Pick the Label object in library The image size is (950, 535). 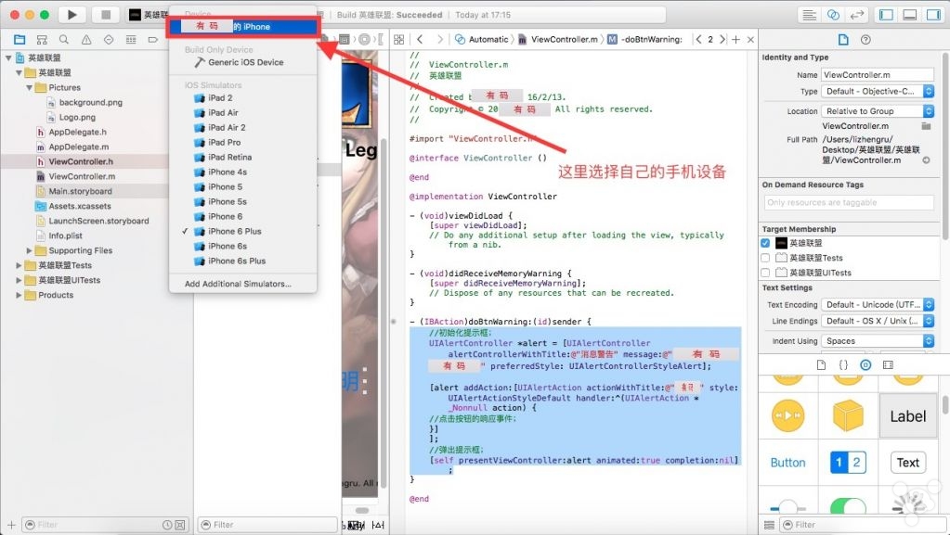907,416
